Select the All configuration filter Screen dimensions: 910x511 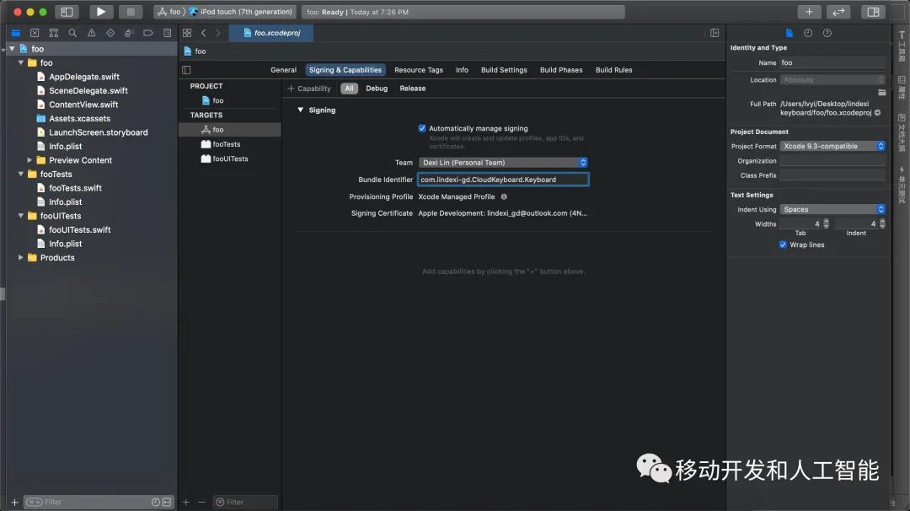click(349, 89)
